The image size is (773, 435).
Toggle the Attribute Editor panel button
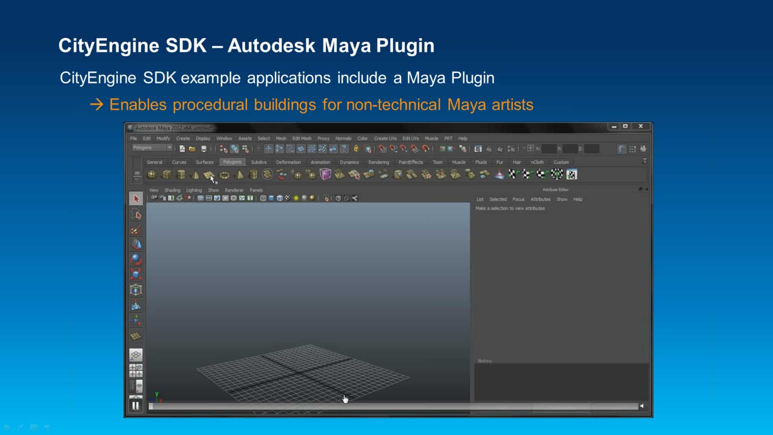[x=622, y=149]
